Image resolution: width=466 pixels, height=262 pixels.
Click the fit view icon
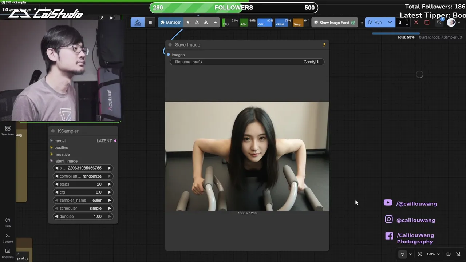point(420,254)
